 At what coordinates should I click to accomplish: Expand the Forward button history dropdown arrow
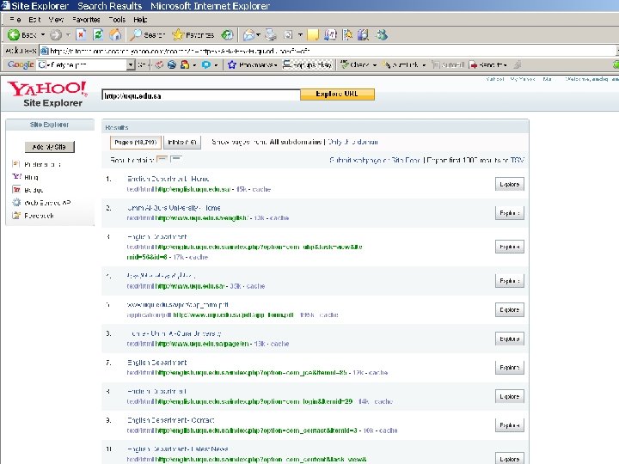click(x=68, y=35)
